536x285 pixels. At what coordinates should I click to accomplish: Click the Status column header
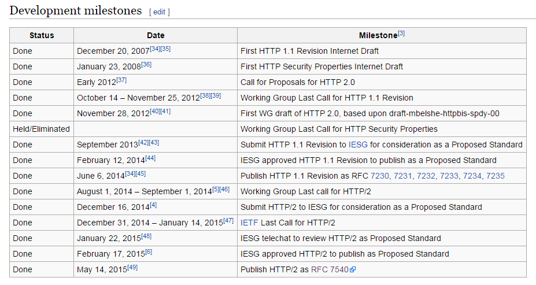pos(42,35)
